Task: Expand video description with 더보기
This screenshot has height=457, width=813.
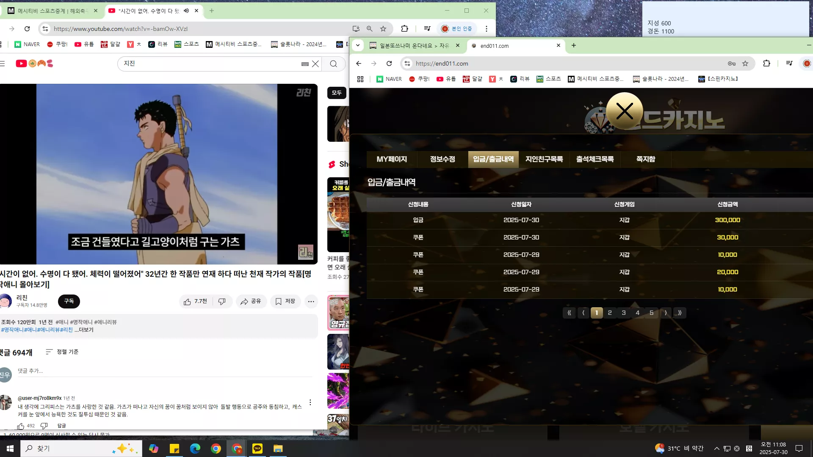Action: pyautogui.click(x=84, y=330)
